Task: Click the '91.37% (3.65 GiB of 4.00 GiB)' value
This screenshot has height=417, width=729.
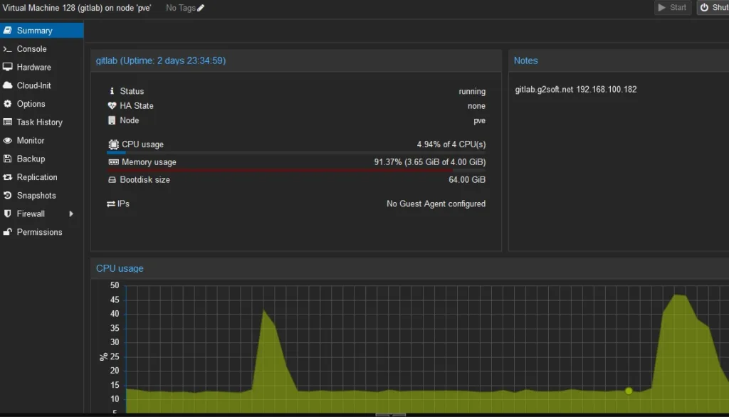Action: coord(429,162)
